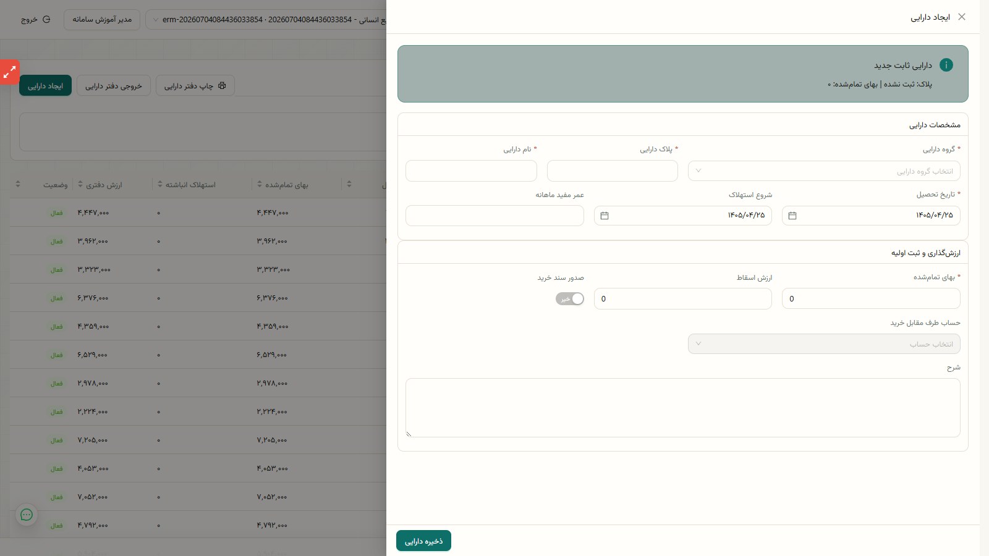This screenshot has height=556, width=989.
Task: Click the مشخصات دارایی section header
Action: coord(935,125)
